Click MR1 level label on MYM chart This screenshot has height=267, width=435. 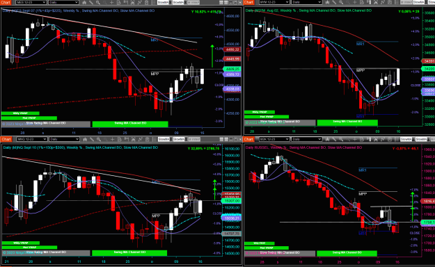[360, 44]
